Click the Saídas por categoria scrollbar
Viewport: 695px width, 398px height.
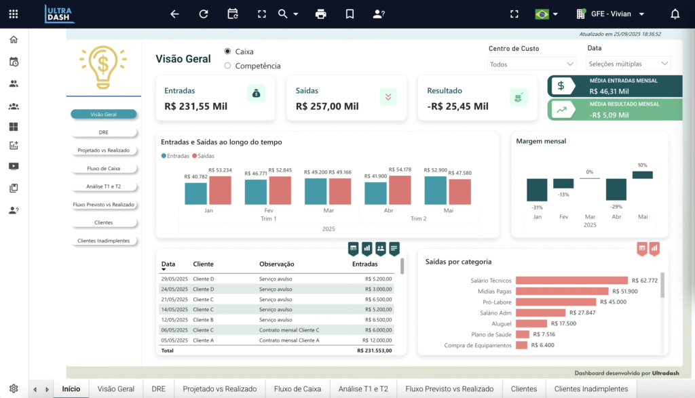662,285
